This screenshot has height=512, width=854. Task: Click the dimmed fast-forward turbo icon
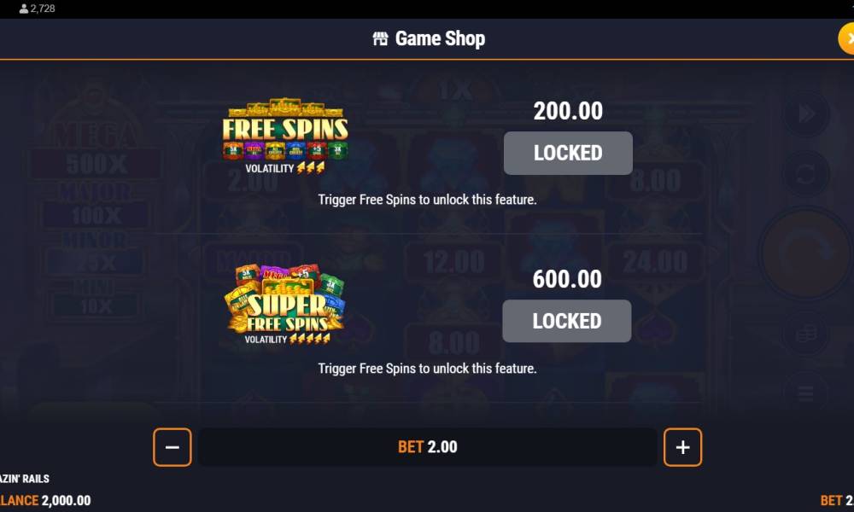tap(806, 114)
